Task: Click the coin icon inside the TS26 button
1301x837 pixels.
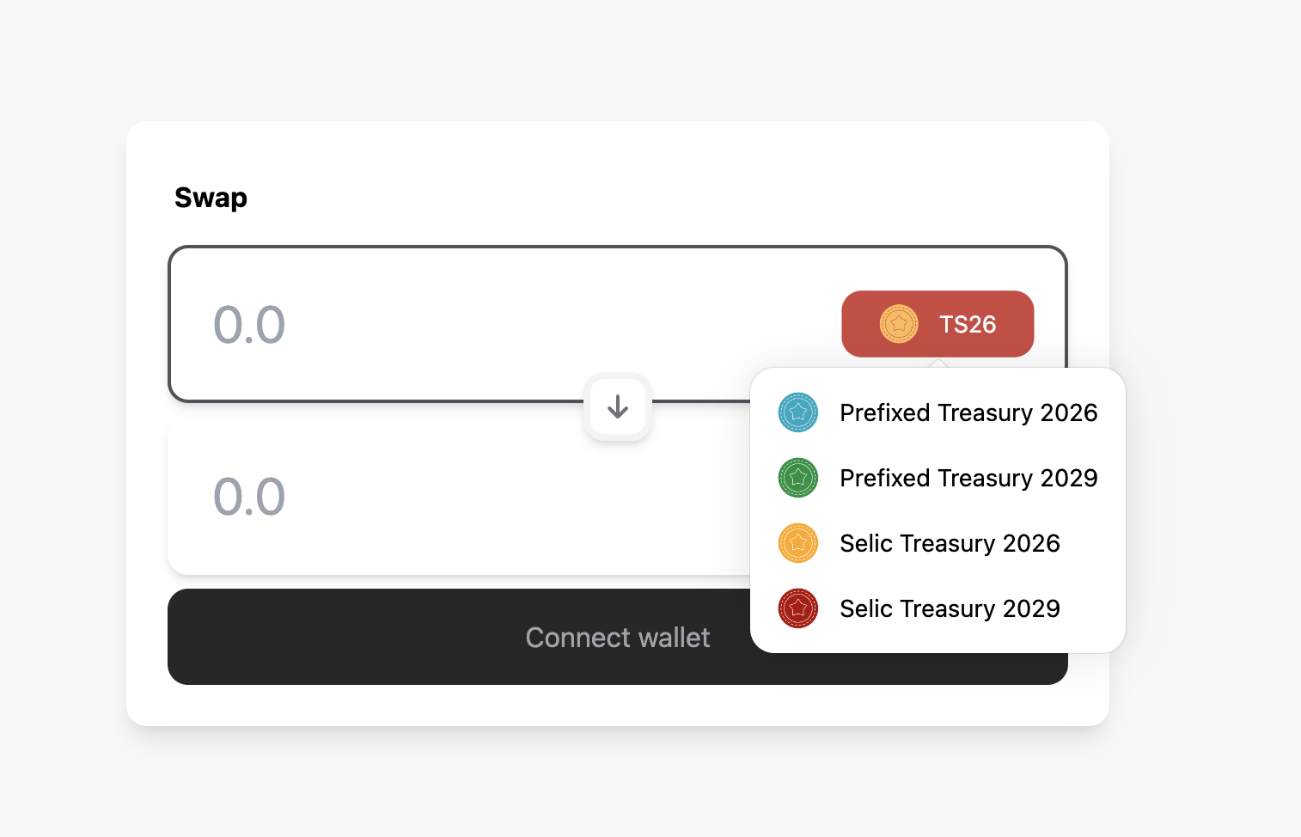Action: pos(899,324)
